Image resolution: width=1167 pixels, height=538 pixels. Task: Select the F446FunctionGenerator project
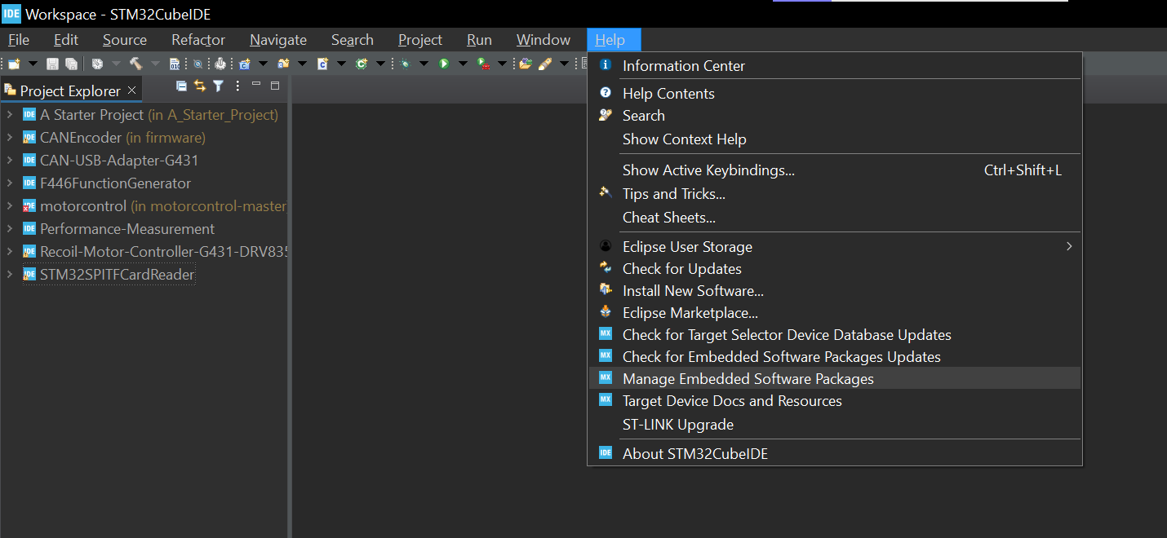coord(115,183)
